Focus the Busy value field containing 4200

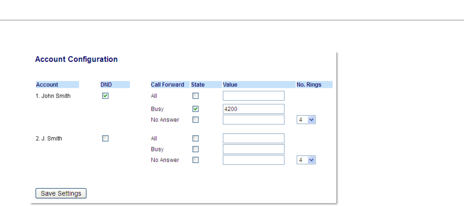[x=253, y=109]
